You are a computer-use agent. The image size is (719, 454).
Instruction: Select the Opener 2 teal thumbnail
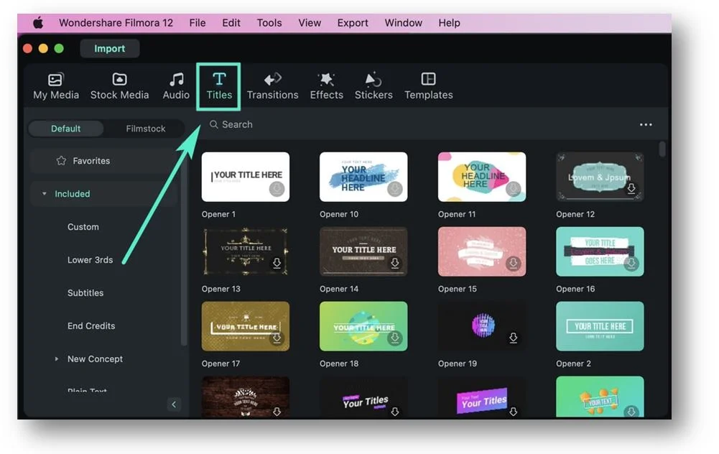pos(600,326)
